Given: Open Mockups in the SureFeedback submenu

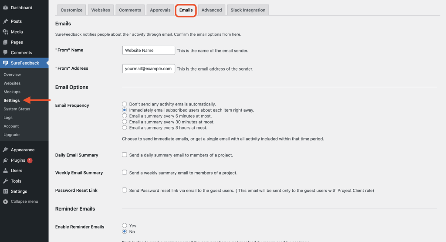Looking at the screenshot, I should pos(12,92).
